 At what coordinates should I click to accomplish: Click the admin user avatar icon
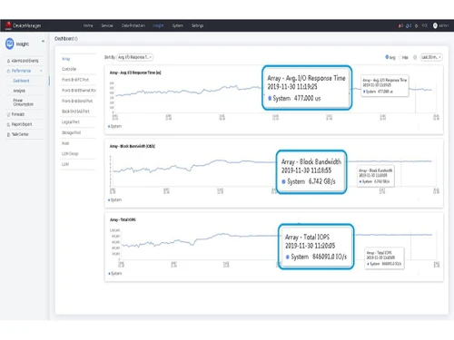(435, 25)
